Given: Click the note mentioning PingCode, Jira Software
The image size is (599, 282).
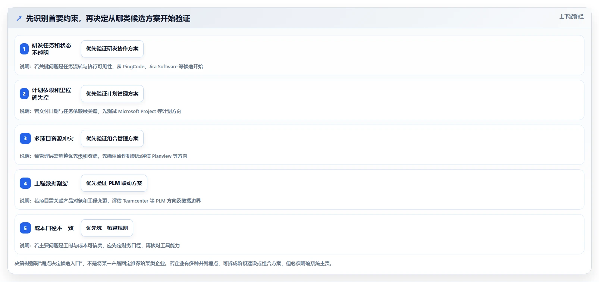Looking at the screenshot, I should pyautogui.click(x=112, y=66).
